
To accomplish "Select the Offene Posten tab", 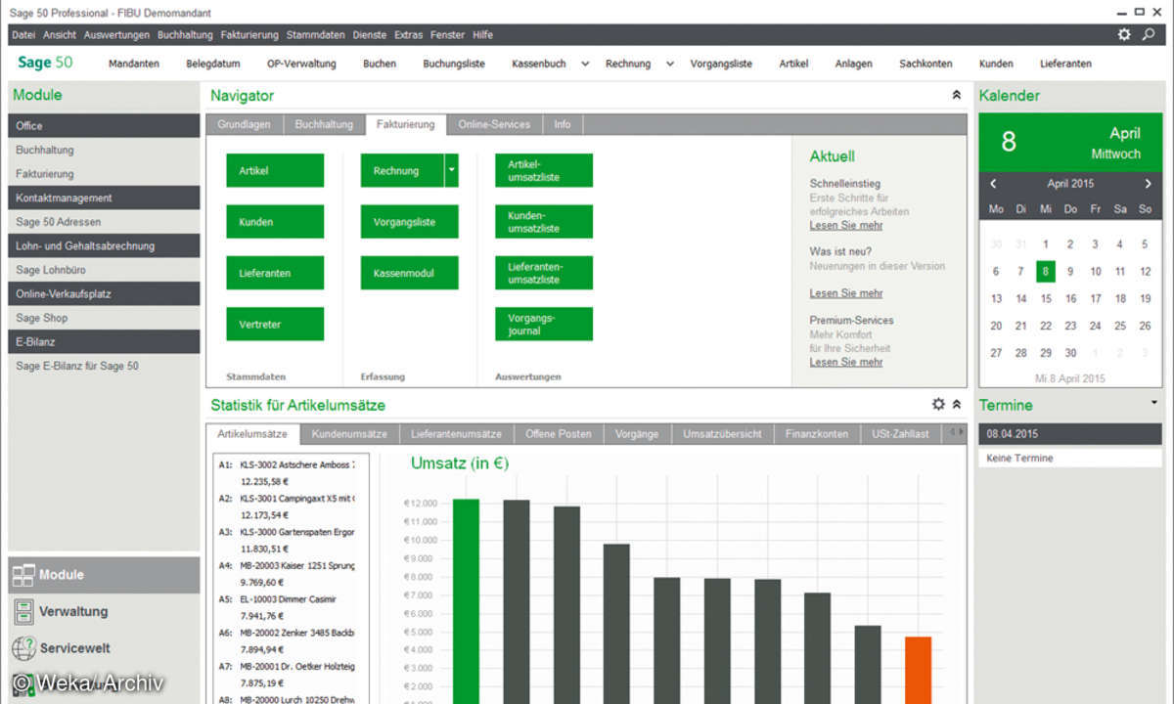I will pos(559,434).
